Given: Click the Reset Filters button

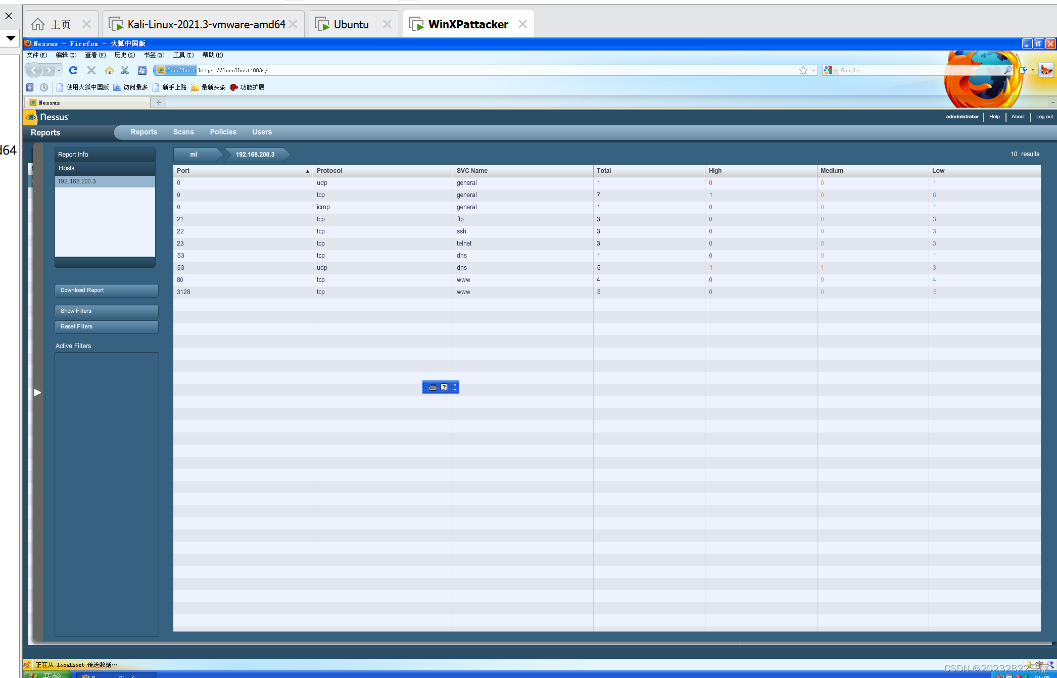Looking at the screenshot, I should 107,327.
